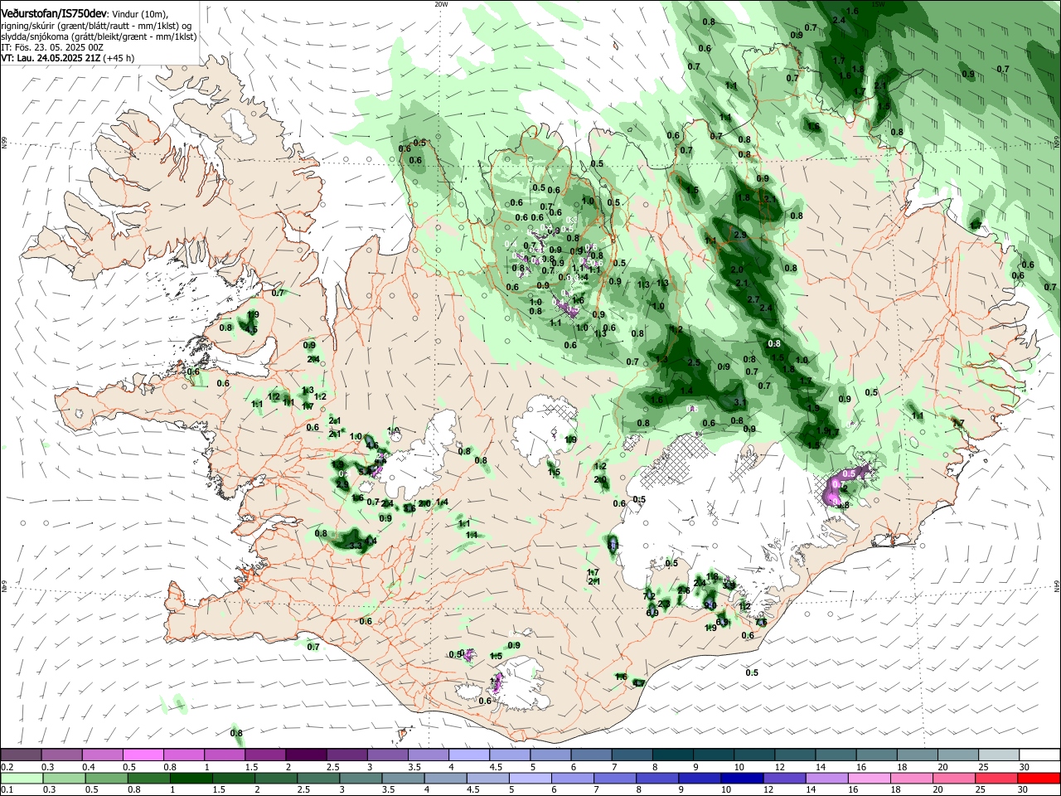The width and height of the screenshot is (1061, 796).
Task: Click the deep navy blue 10 swatch in lower row
Action: click(741, 778)
